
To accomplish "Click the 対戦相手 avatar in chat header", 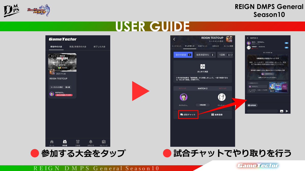I will (249, 47).
